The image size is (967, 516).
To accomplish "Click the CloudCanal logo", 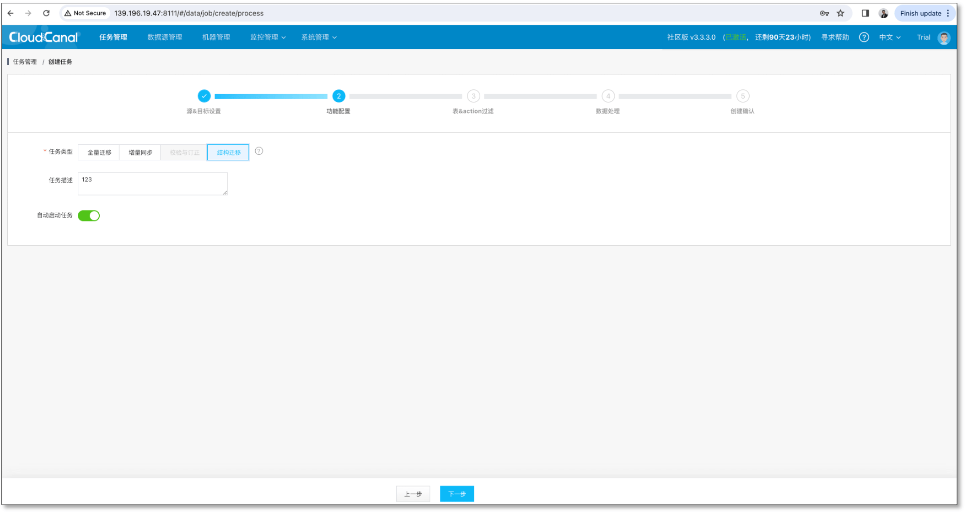I will pyautogui.click(x=44, y=37).
